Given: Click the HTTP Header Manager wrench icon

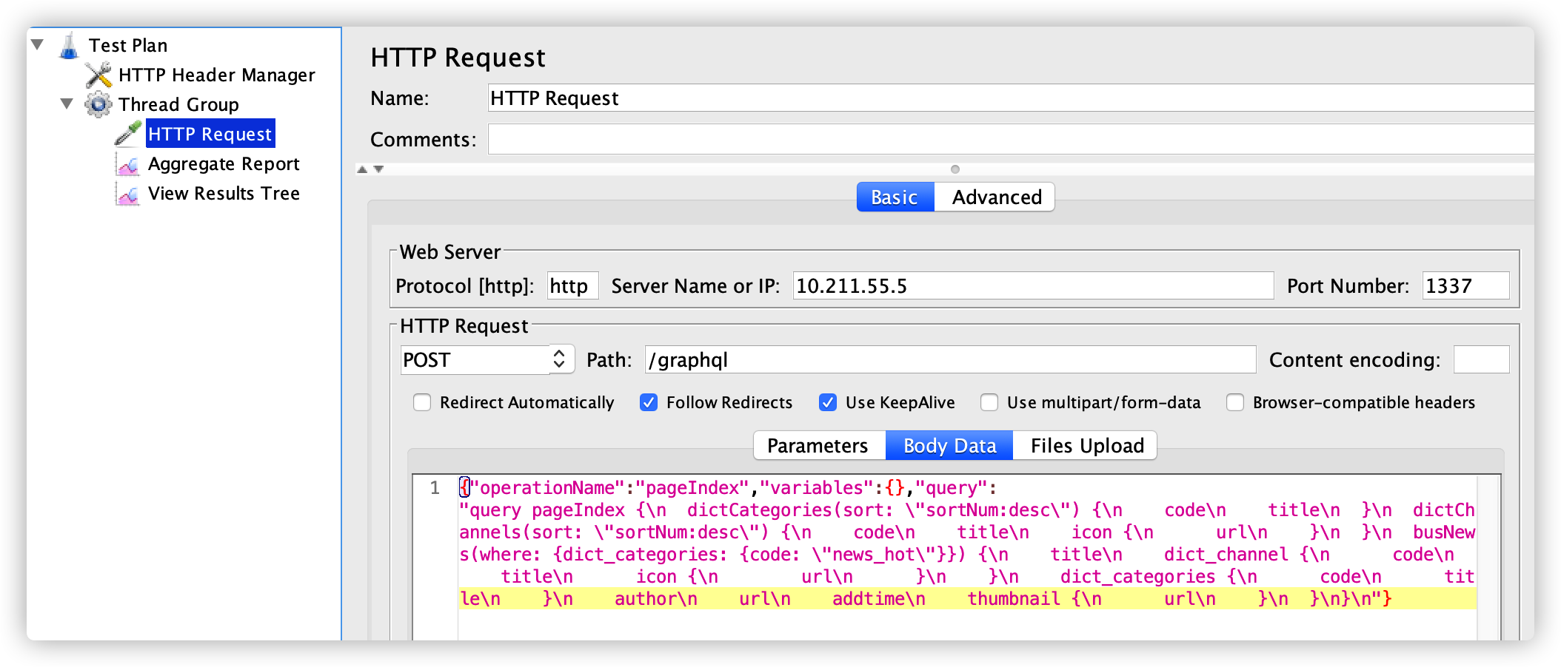Looking at the screenshot, I should click(98, 75).
